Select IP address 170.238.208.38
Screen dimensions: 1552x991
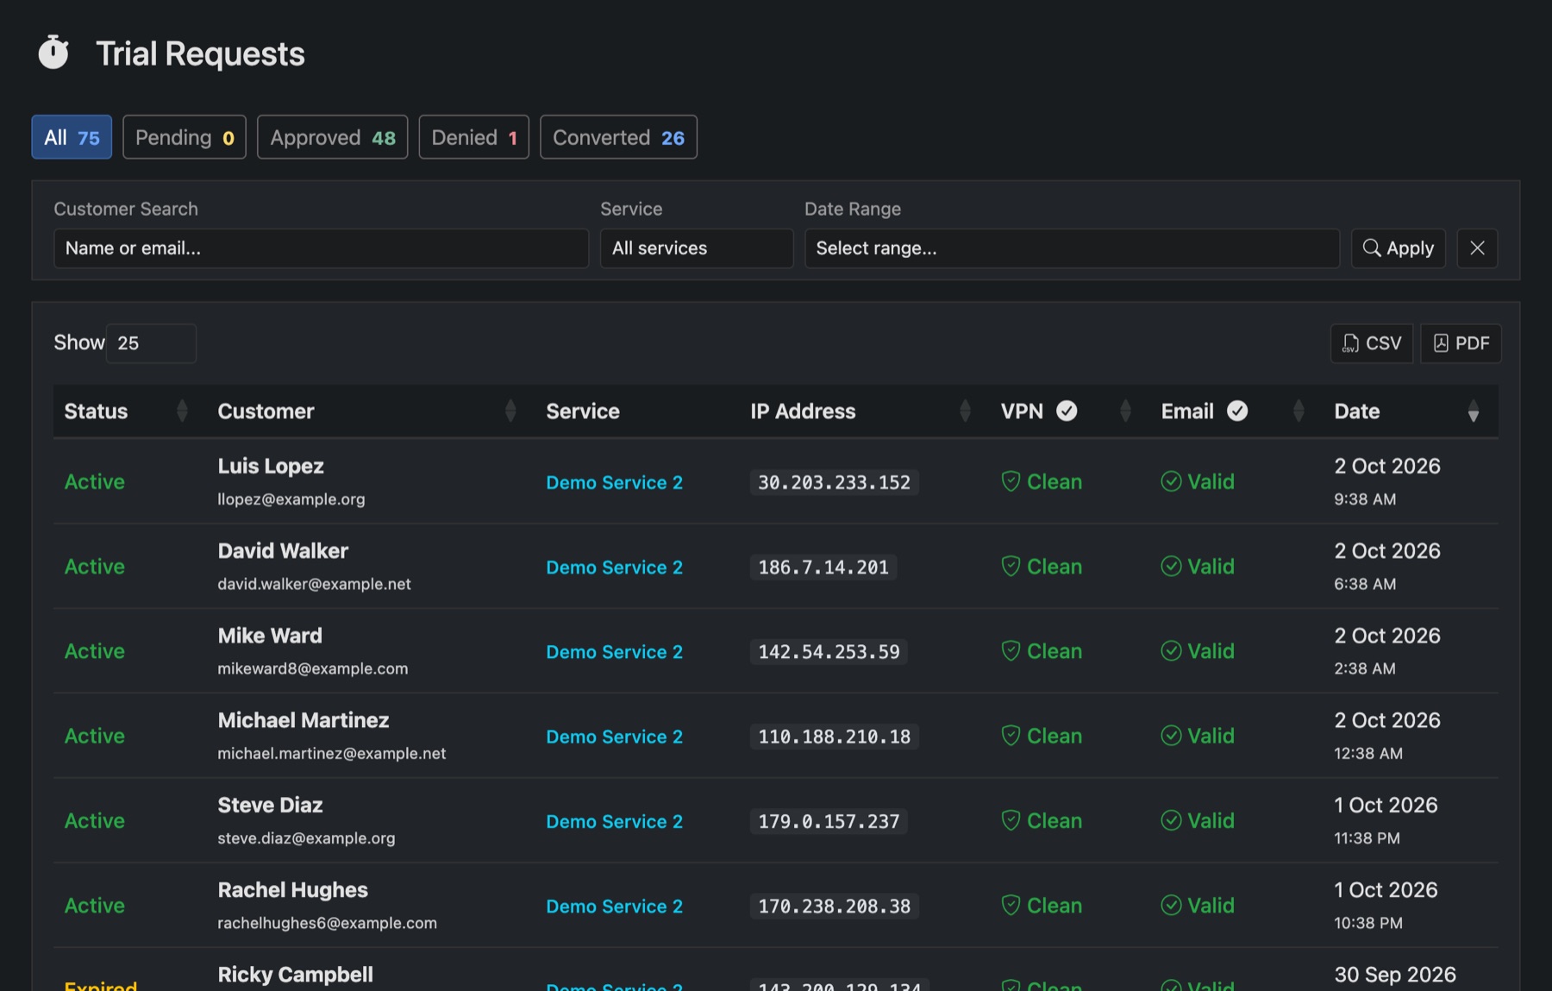click(x=834, y=906)
